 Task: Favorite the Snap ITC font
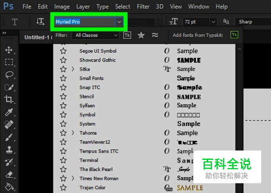(63, 87)
